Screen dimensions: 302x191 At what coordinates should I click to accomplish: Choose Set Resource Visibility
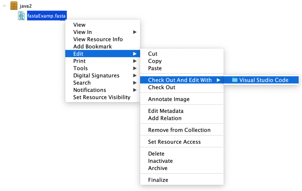(x=101, y=97)
